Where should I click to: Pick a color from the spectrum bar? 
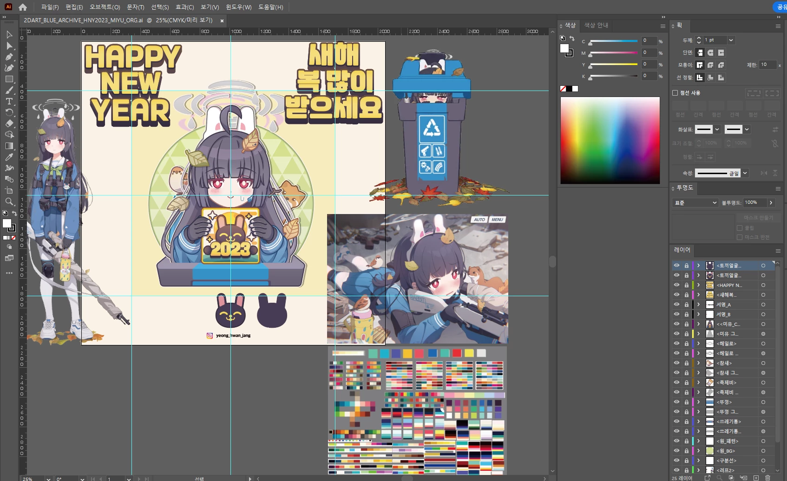pos(610,141)
